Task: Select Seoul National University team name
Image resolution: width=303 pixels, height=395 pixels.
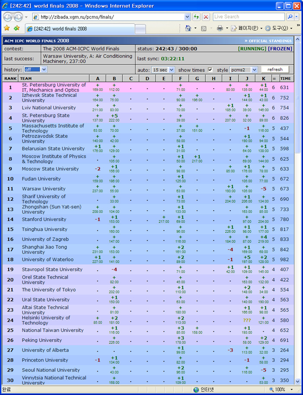Action: [x=51, y=370]
